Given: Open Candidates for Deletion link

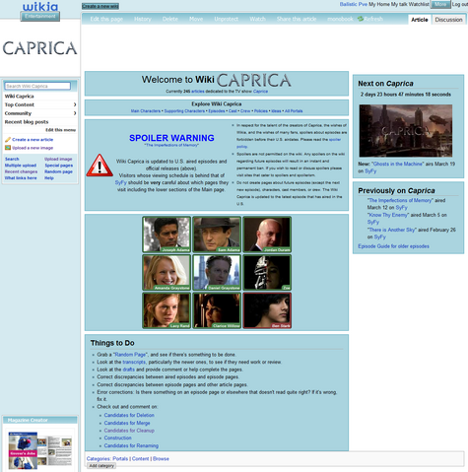Looking at the screenshot, I should pyautogui.click(x=129, y=415).
